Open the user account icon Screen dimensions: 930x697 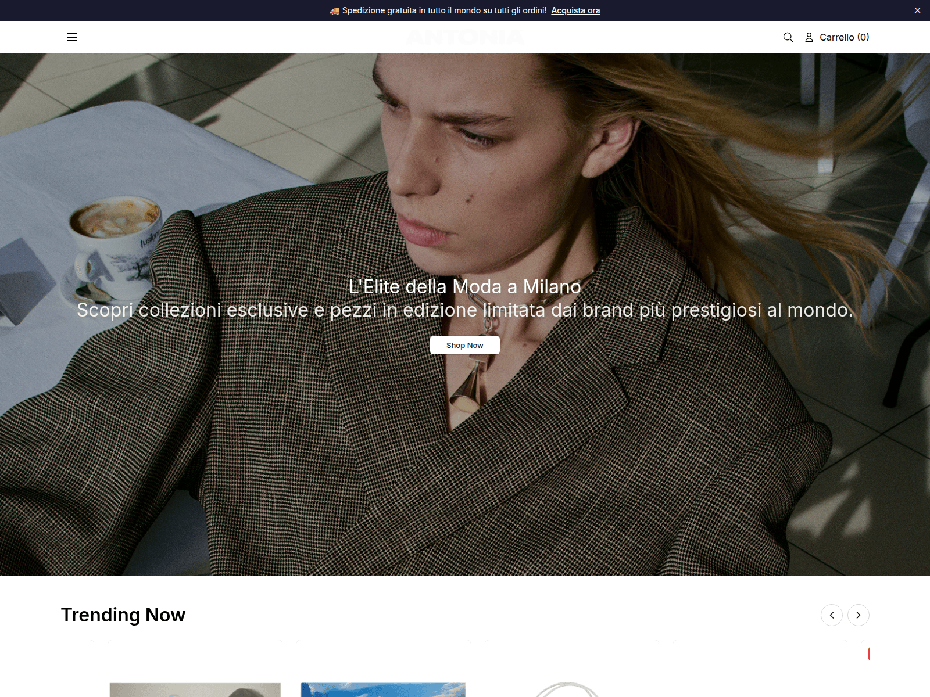pyautogui.click(x=809, y=37)
